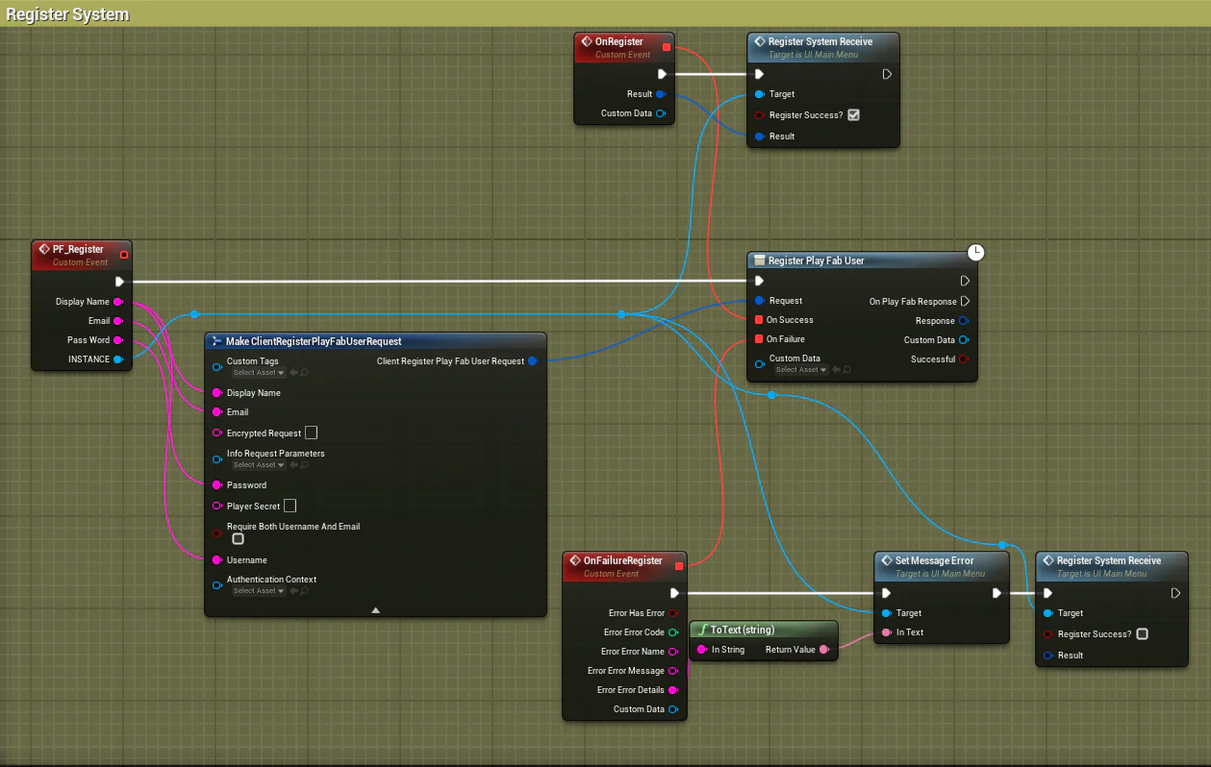Click the OnFailureRegister exec output pin
The image size is (1211, 767).
675,593
